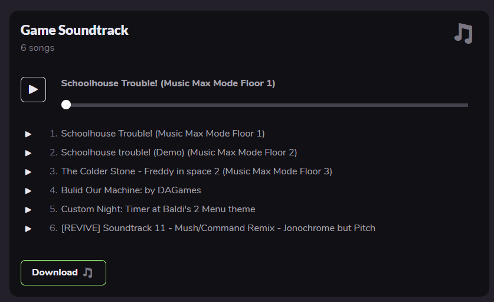The height and width of the screenshot is (302, 494).
Task: Click the music note icon in header
Action: coord(463,33)
